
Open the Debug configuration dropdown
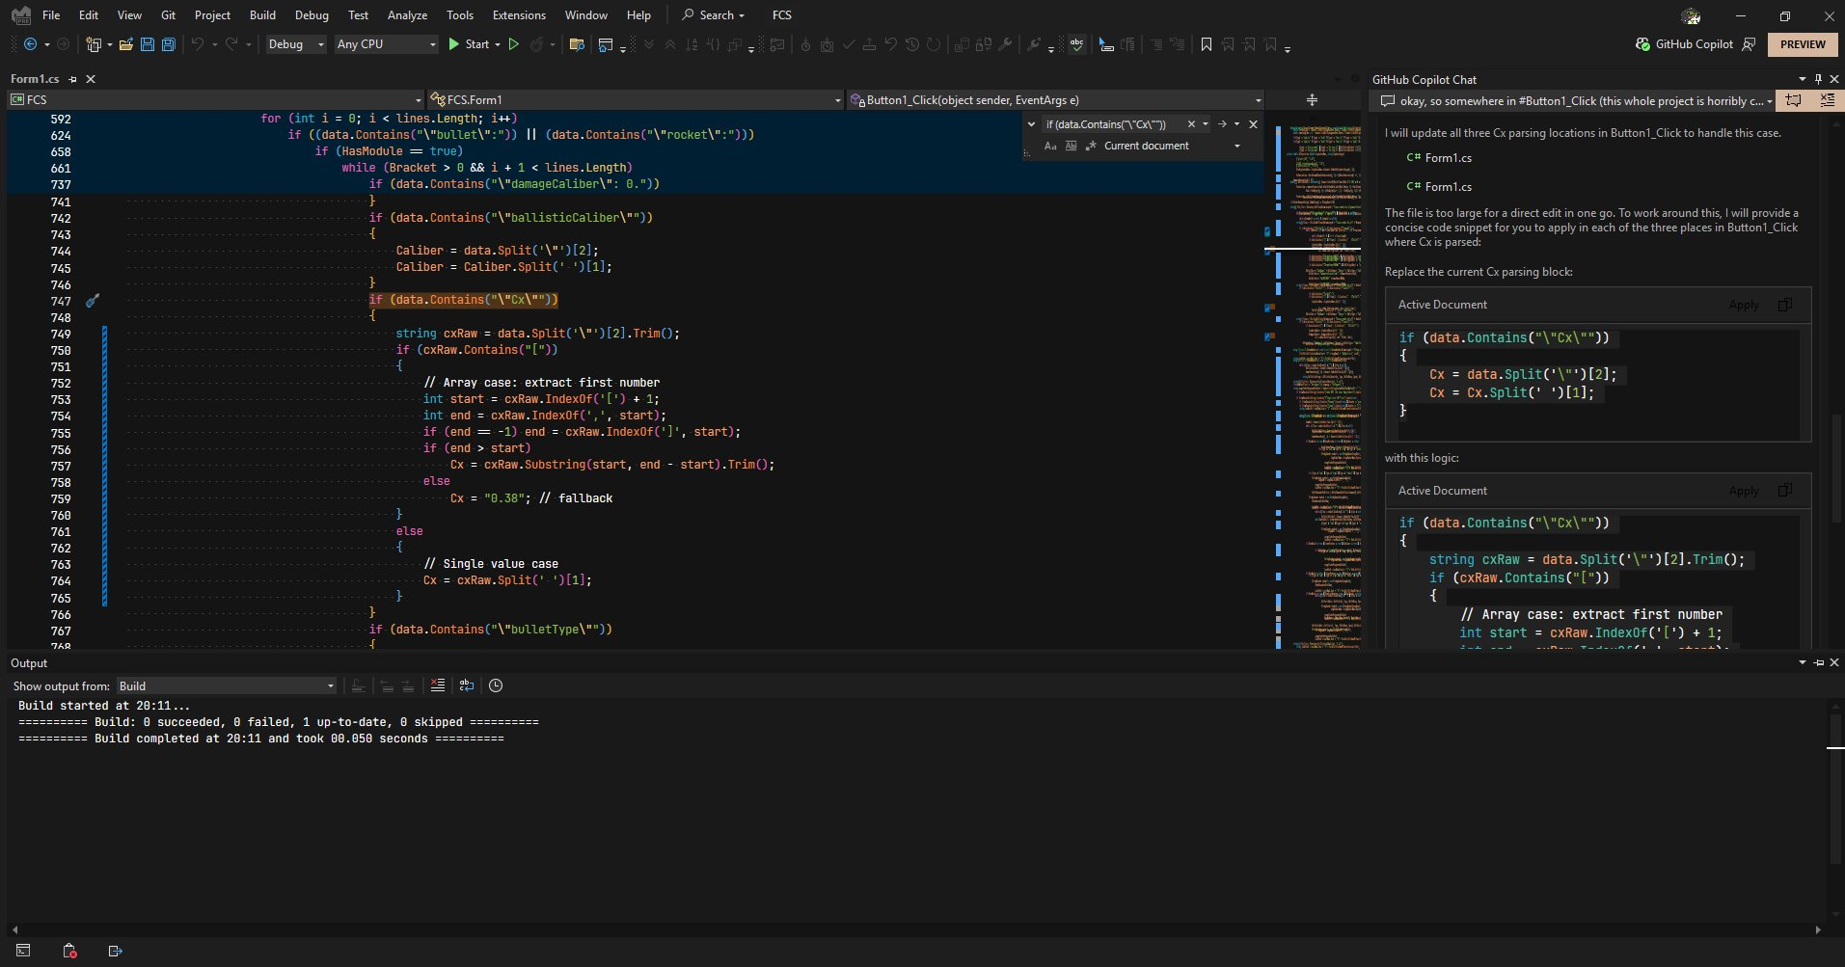tap(296, 44)
